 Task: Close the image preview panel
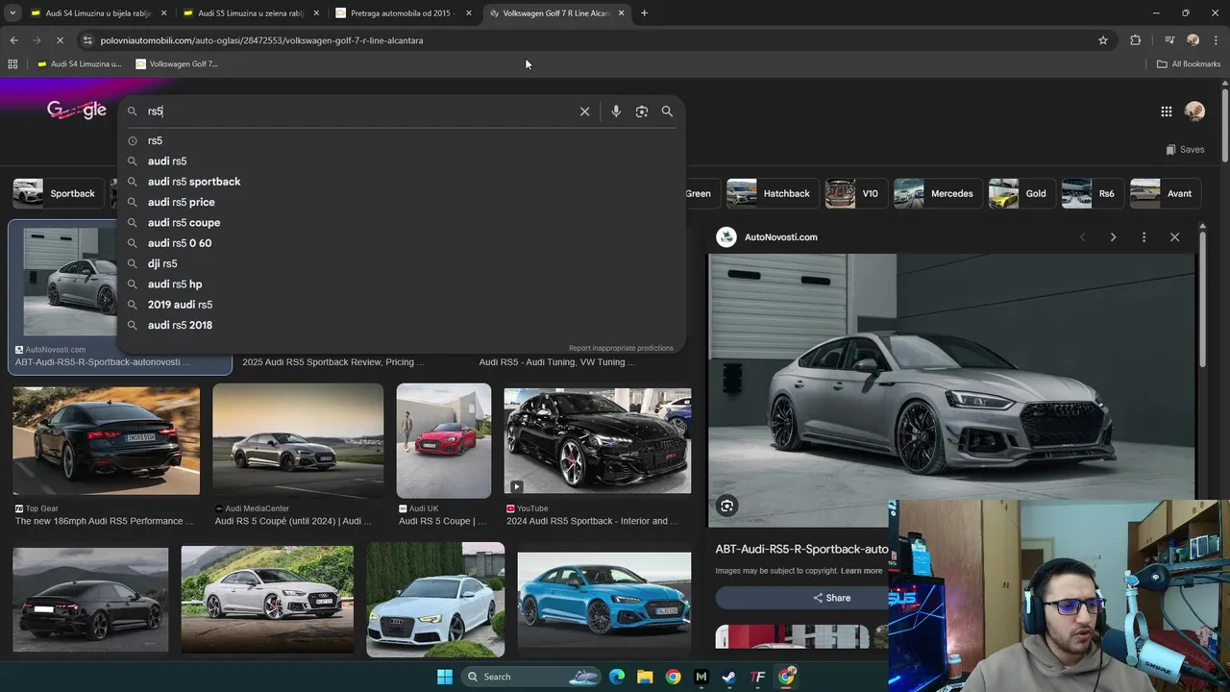tap(1174, 237)
